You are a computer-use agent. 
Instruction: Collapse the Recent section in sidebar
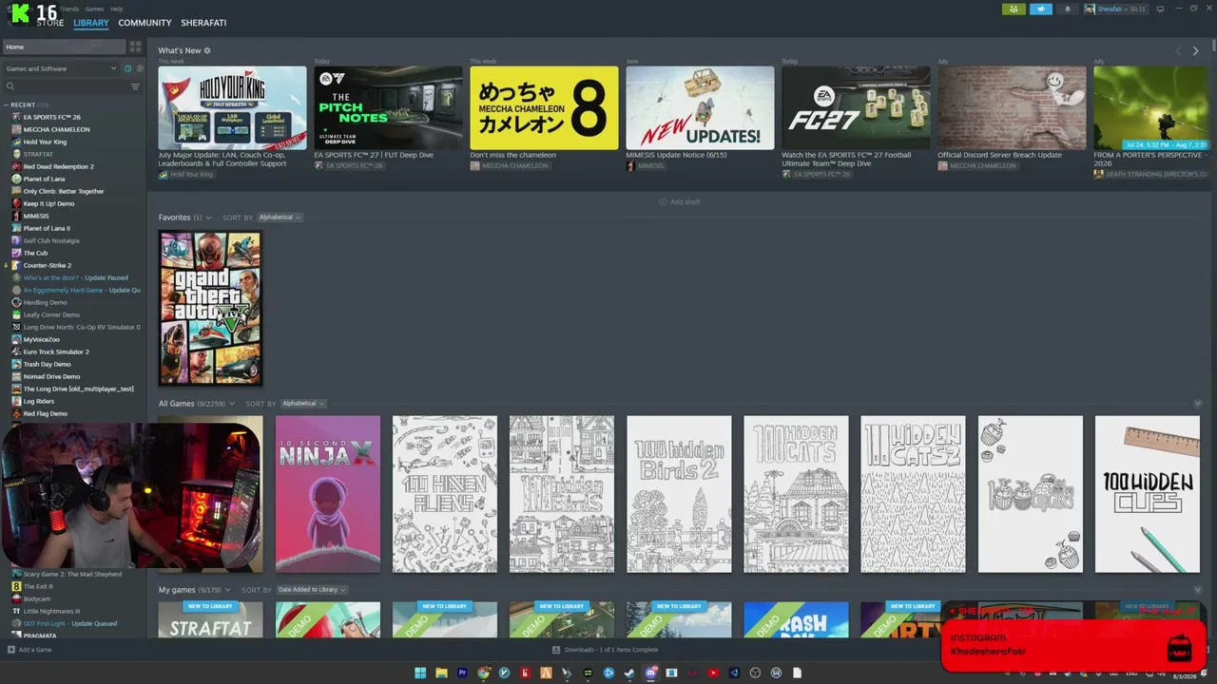coord(7,104)
